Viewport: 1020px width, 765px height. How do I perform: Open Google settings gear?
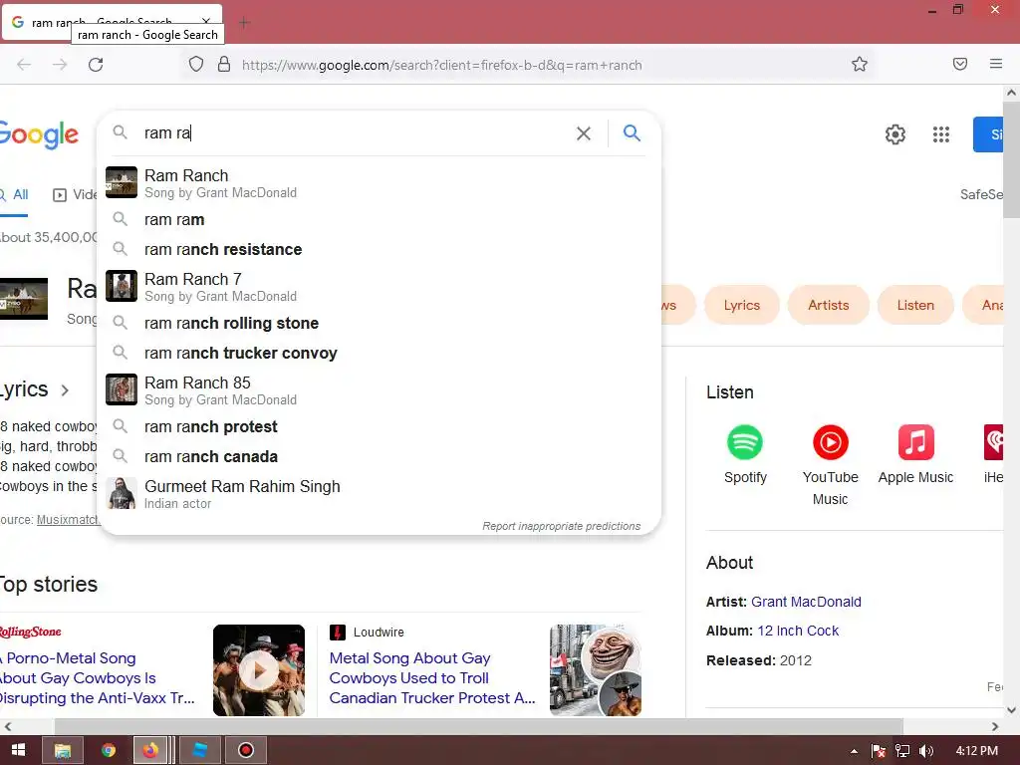[x=895, y=134]
